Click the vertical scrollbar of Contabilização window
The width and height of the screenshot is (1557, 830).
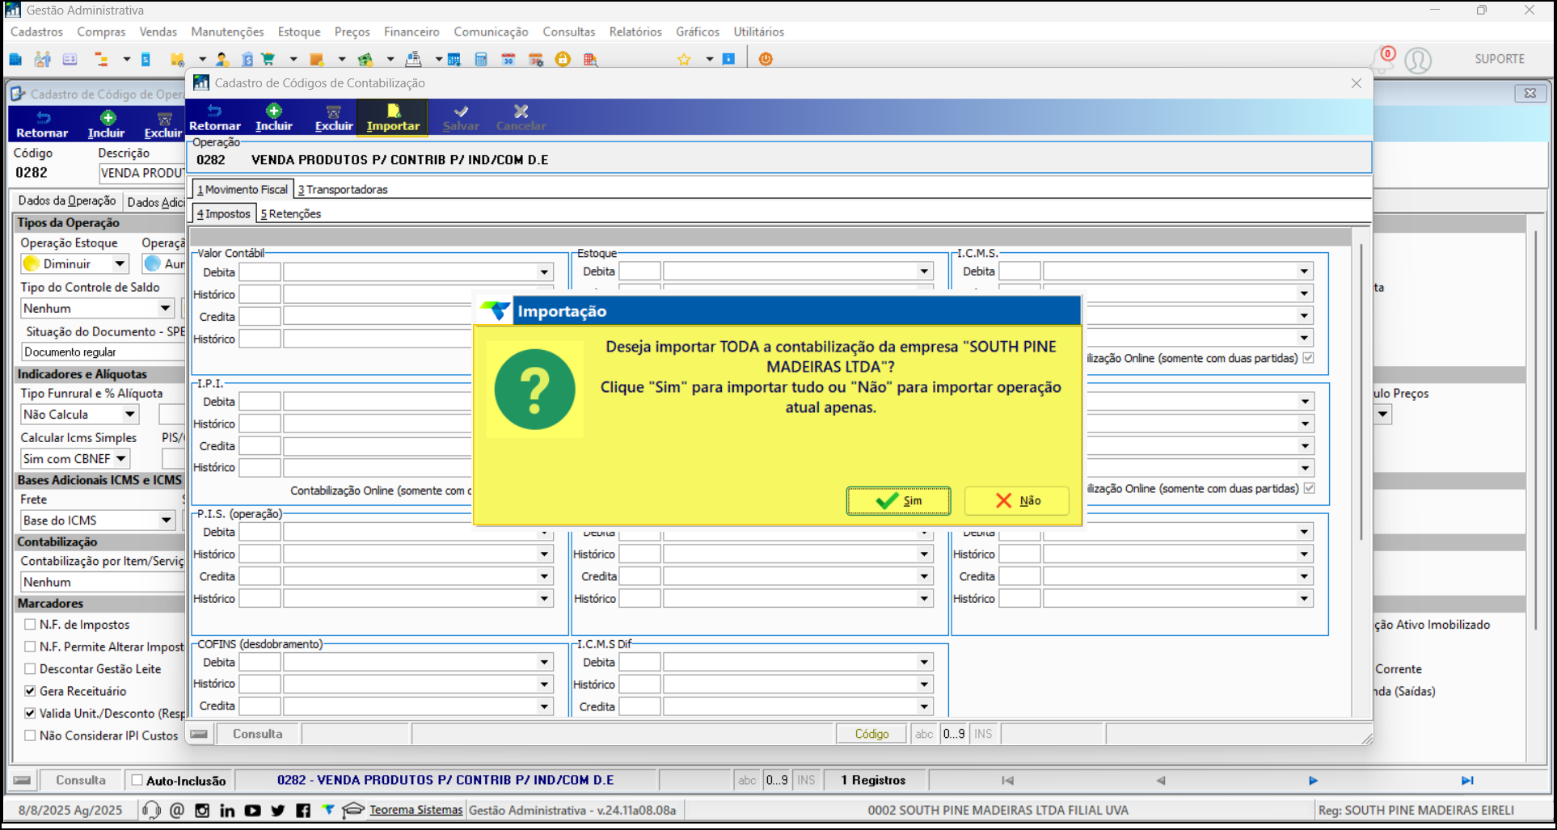1361,392
